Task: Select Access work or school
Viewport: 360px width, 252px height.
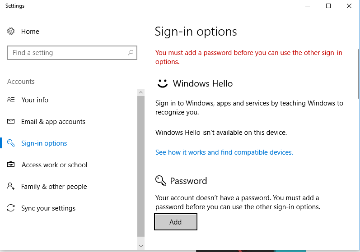Action: click(55, 165)
